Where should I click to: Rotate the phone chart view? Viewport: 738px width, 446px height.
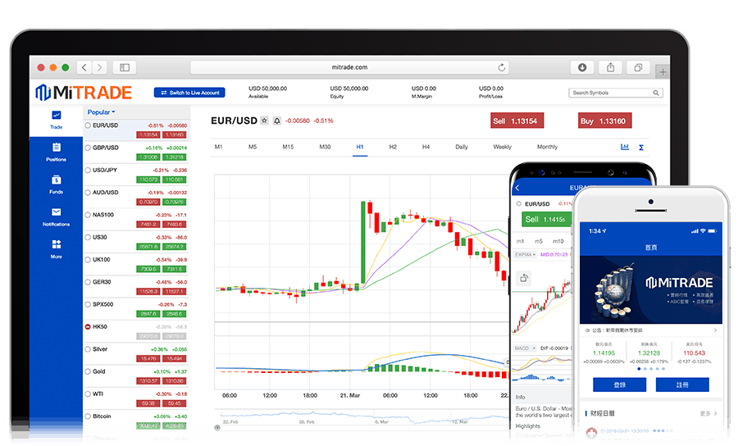(524, 278)
